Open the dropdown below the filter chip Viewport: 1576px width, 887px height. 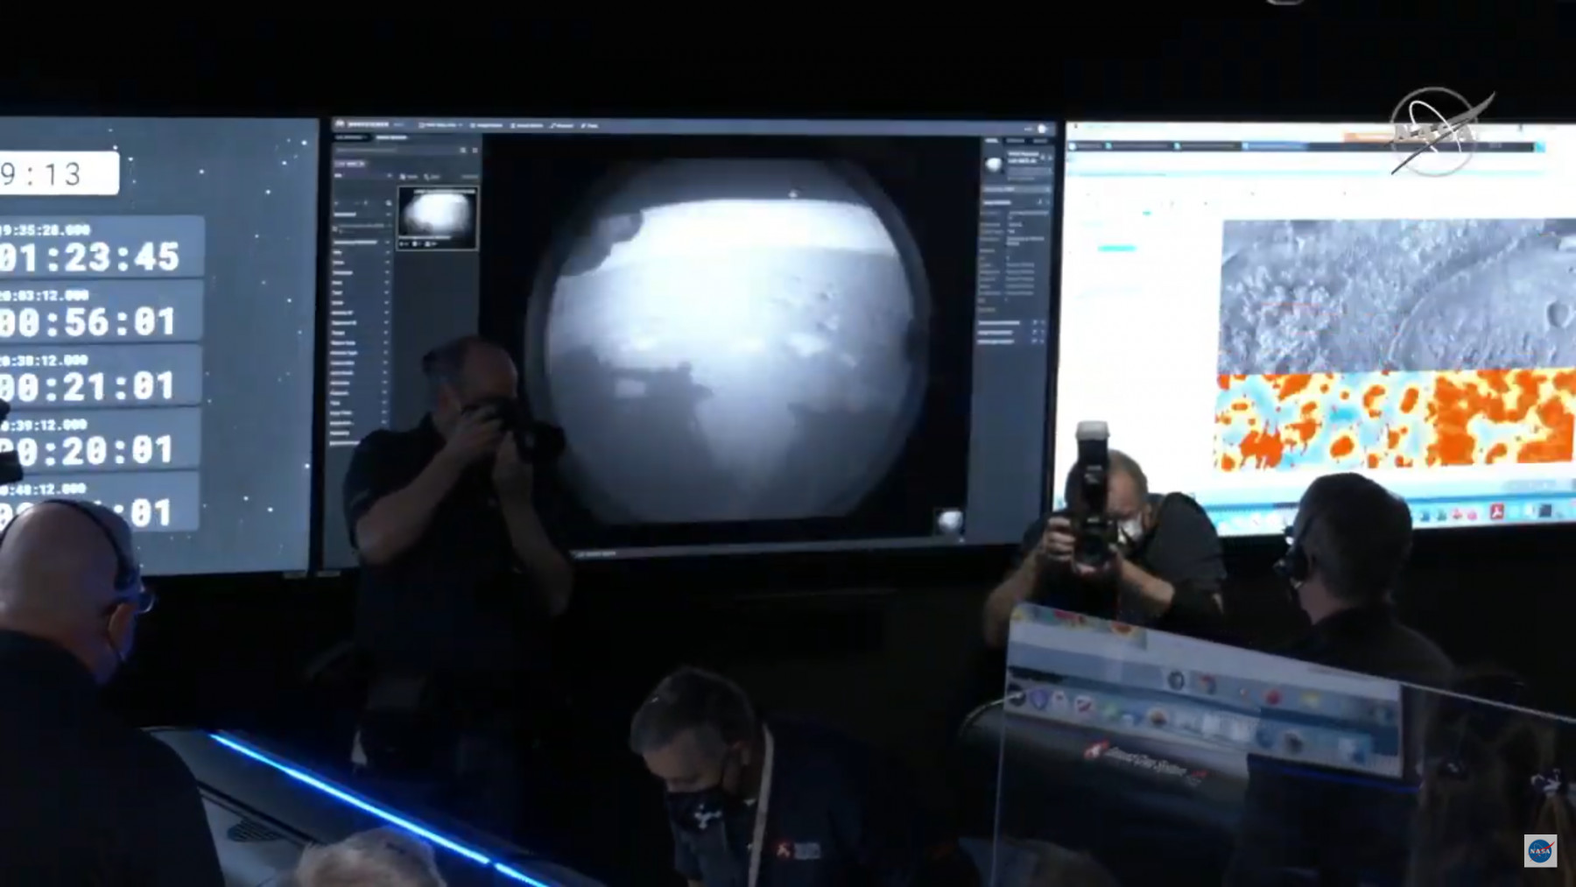tap(390, 176)
